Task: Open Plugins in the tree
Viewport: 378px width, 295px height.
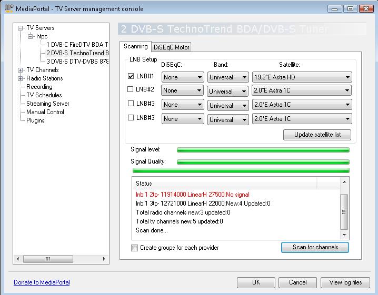Action: click(x=35, y=120)
